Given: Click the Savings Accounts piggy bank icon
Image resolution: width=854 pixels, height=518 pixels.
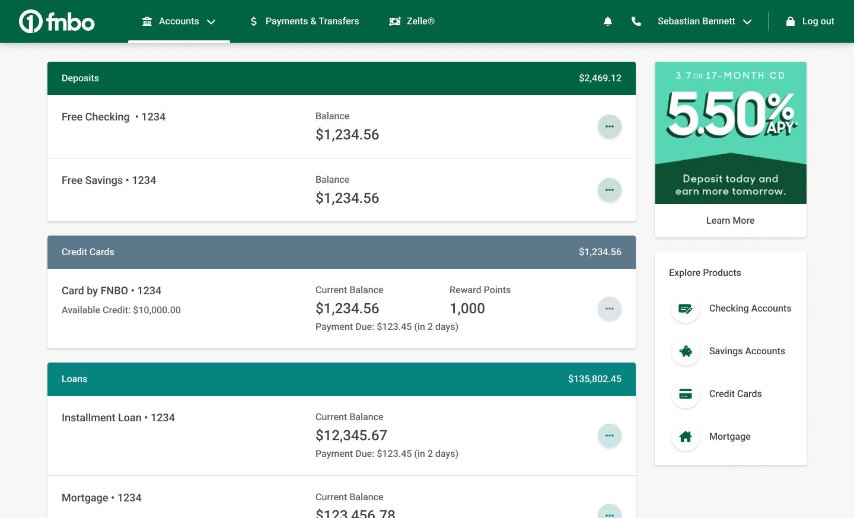Looking at the screenshot, I should (686, 351).
